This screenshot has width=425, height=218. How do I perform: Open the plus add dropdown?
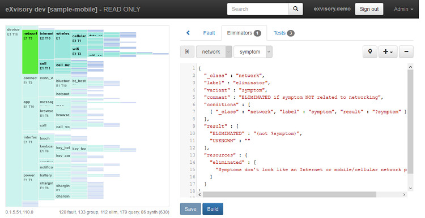coord(388,51)
